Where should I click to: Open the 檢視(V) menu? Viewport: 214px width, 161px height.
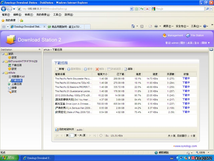(29, 14)
